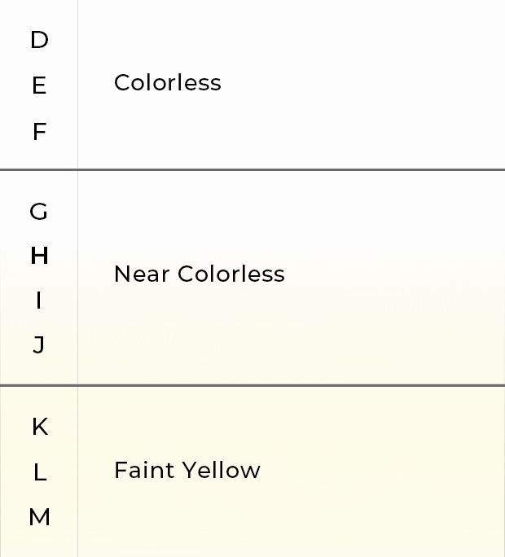Select the D color grade letter
505x557 pixels.
click(x=39, y=40)
